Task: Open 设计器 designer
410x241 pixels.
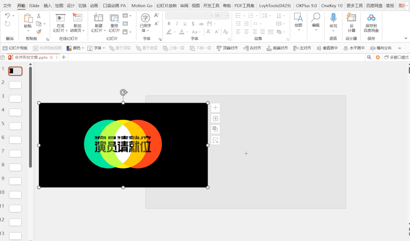Action: [351, 23]
